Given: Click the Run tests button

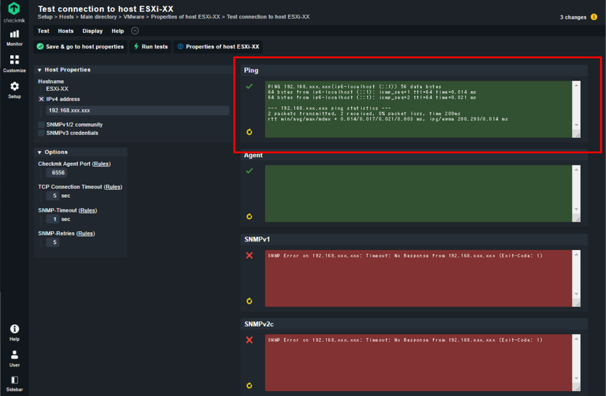Looking at the screenshot, I should click(150, 46).
